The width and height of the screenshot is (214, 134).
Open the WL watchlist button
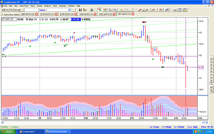7,10
